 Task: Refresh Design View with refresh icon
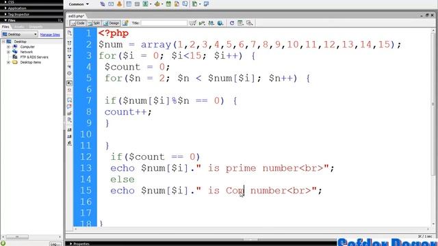pyautogui.click(x=232, y=23)
